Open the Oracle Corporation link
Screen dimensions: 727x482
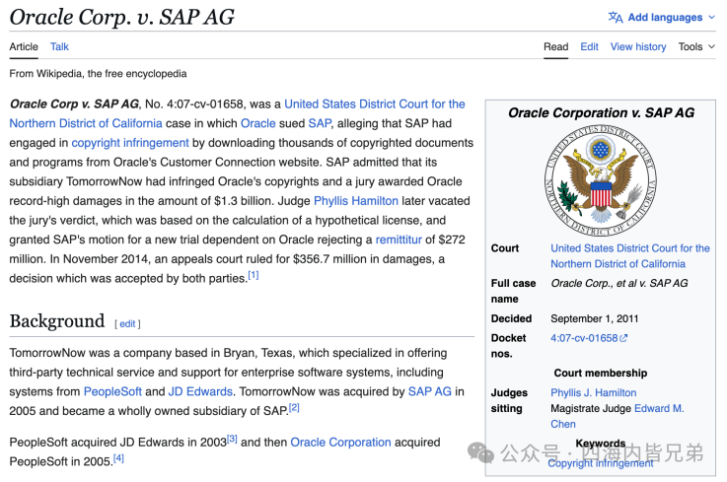[340, 443]
